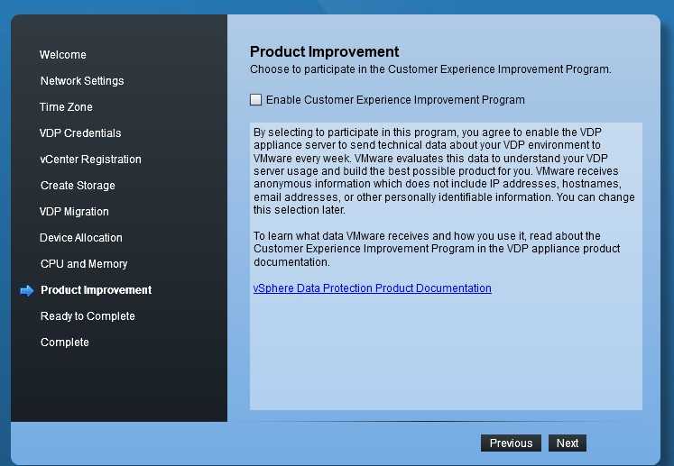
Task: Jump to Time Zone step
Action: (66, 107)
